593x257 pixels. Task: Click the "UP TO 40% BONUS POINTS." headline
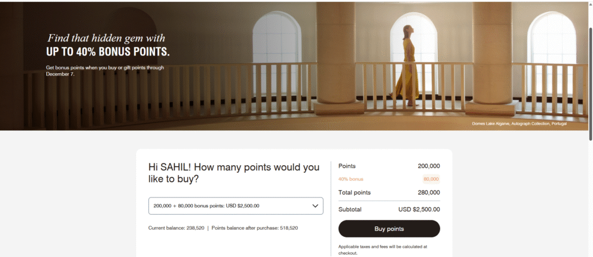pos(108,53)
